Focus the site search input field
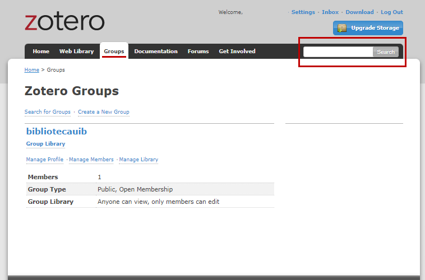 click(338, 52)
